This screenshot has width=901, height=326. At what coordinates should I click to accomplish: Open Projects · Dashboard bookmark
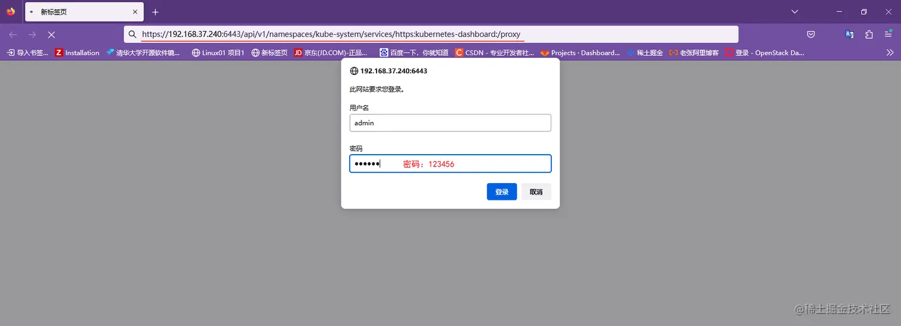580,52
